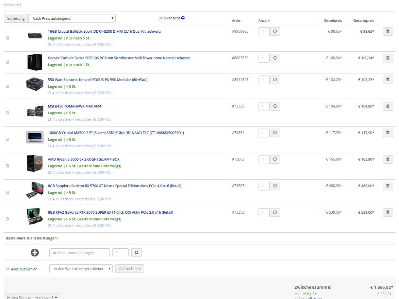Select the Corsair Carbide case checkbox
The image size is (399, 299).
point(7,62)
